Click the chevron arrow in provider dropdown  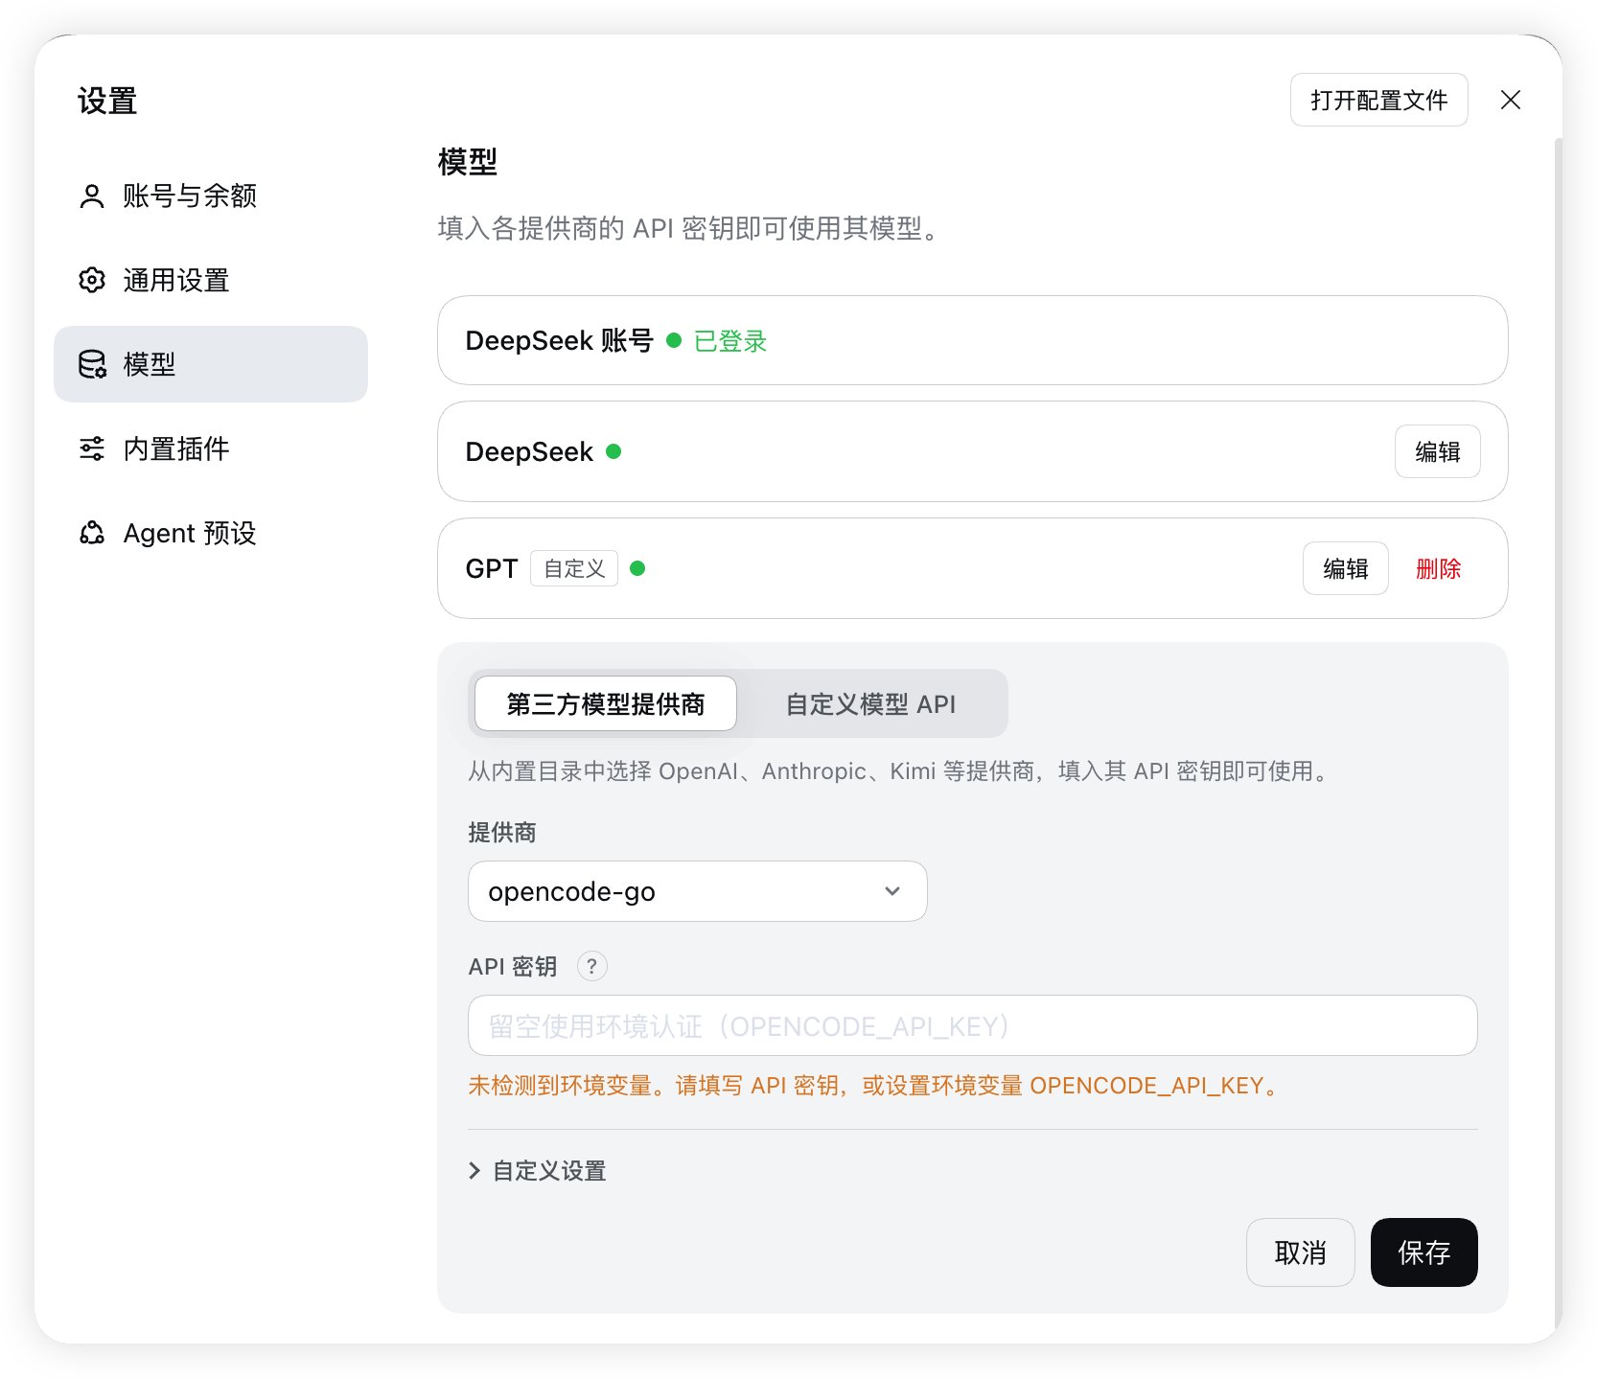[x=892, y=891]
